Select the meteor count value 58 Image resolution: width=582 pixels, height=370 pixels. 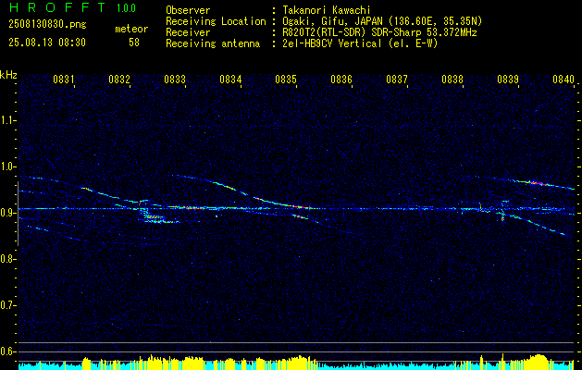[x=134, y=43]
